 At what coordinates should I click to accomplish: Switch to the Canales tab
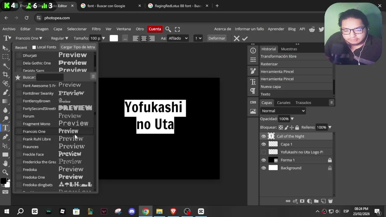click(x=284, y=102)
